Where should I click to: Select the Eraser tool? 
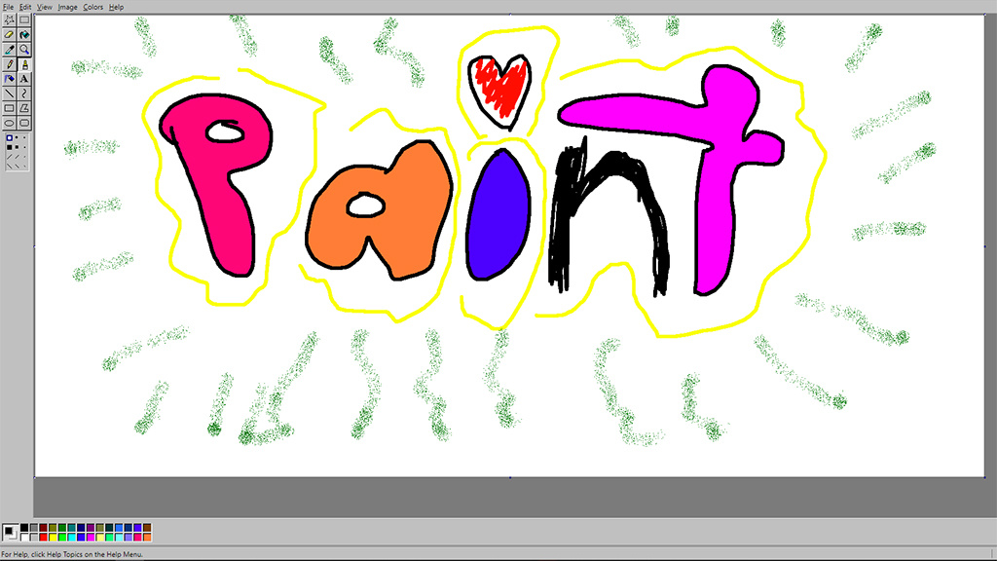[x=9, y=34]
